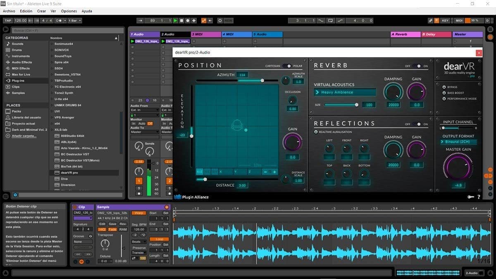The width and height of the screenshot is (496, 279).
Task: Click the Save button in Sample box
Action: click(112, 224)
